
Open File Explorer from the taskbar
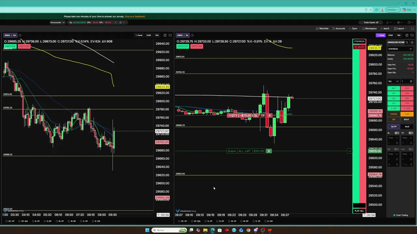[x=205, y=230]
